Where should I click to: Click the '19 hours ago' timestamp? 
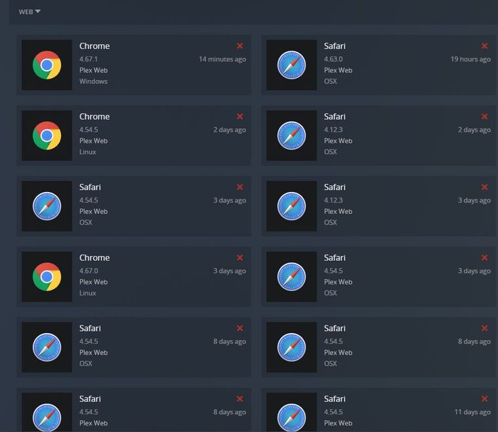pos(470,60)
